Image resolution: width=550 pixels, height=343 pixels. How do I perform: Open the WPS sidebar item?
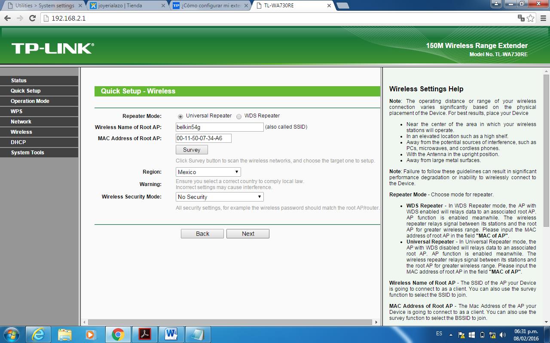pos(39,111)
